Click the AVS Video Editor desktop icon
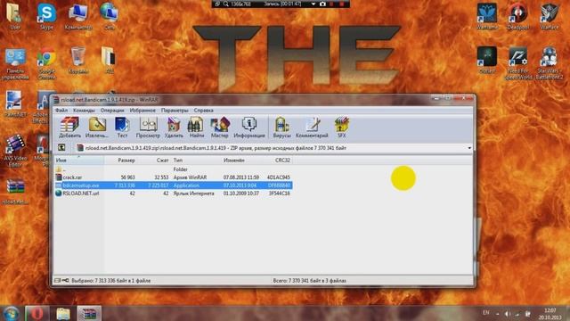Viewport: 570px width, 321px height. pyautogui.click(x=15, y=151)
